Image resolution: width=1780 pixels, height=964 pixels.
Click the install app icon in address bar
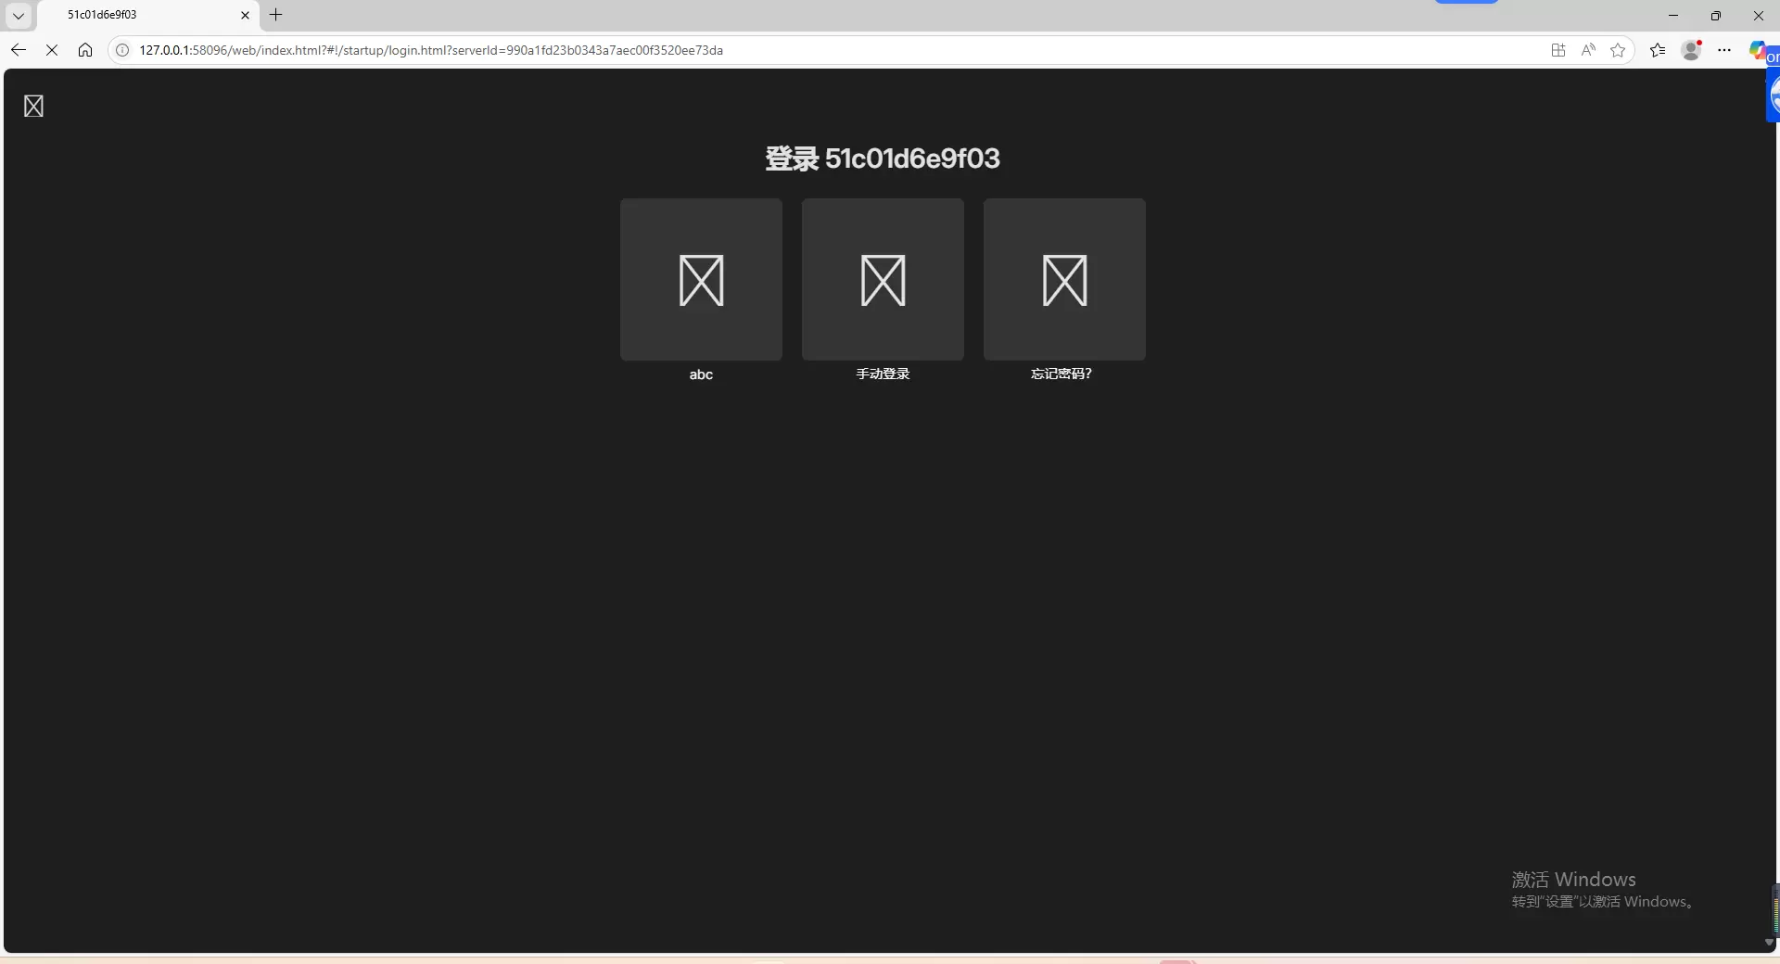coord(1558,50)
